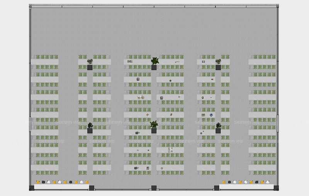
Task: Click the lower-left potted plant
Action: [x=90, y=125]
